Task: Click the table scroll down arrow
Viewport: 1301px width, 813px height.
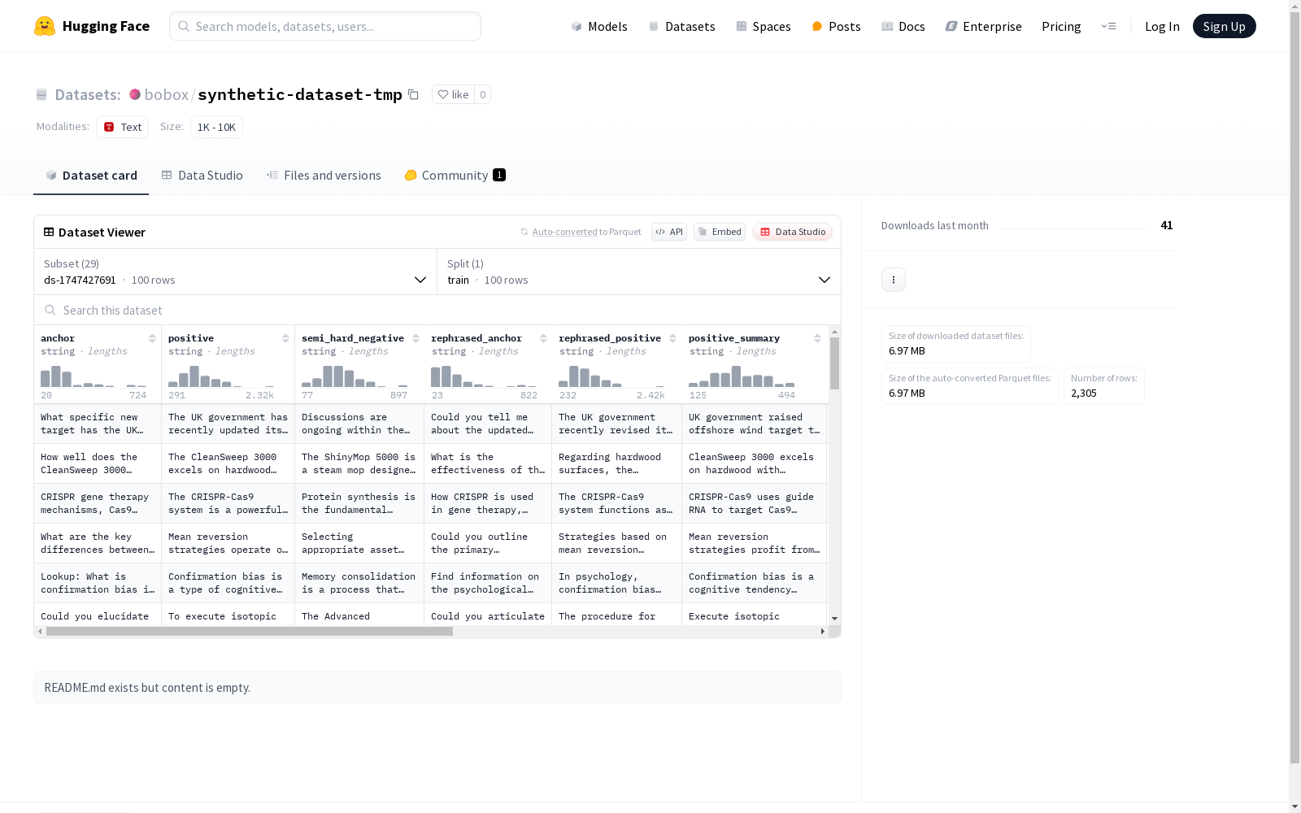Action: click(834, 619)
